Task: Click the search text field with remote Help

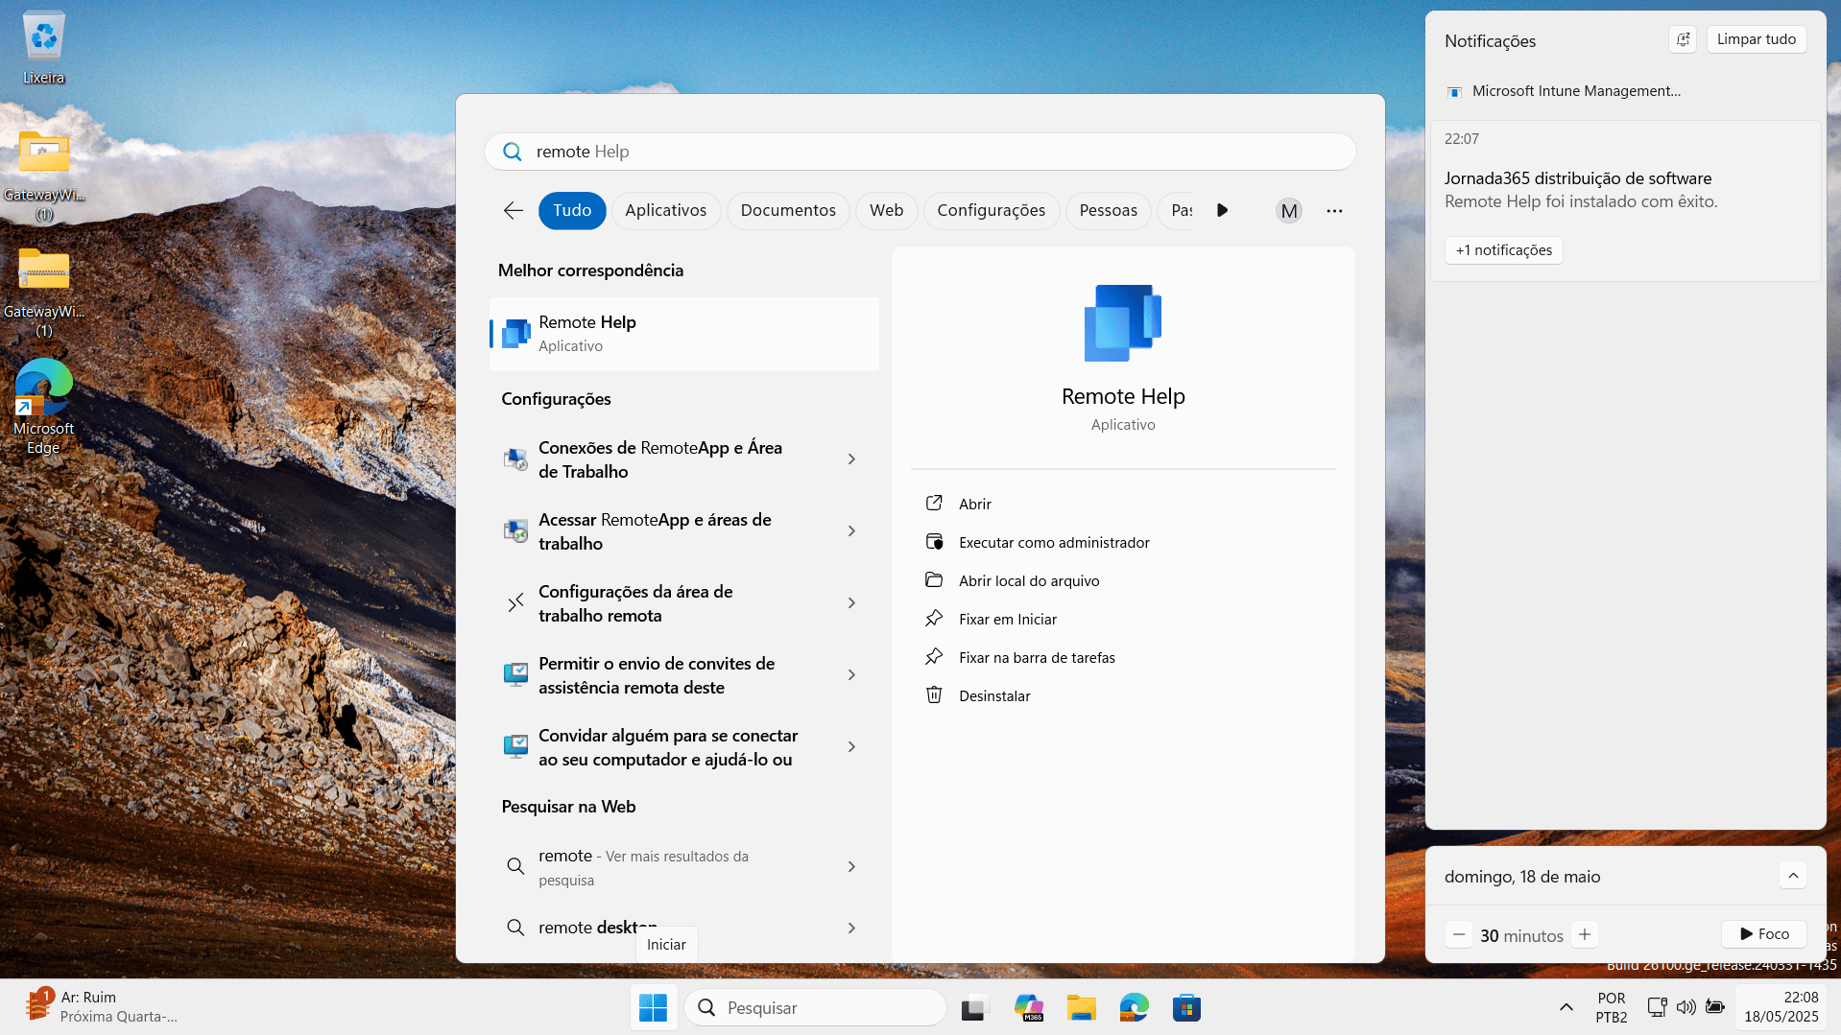Action: (920, 152)
